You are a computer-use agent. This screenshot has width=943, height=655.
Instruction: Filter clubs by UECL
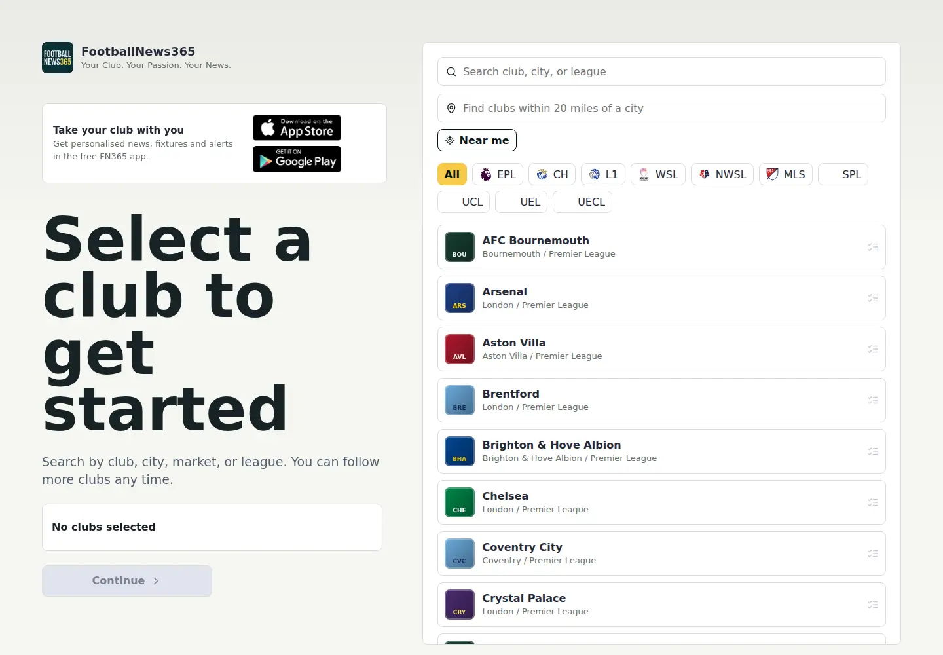[582, 202]
